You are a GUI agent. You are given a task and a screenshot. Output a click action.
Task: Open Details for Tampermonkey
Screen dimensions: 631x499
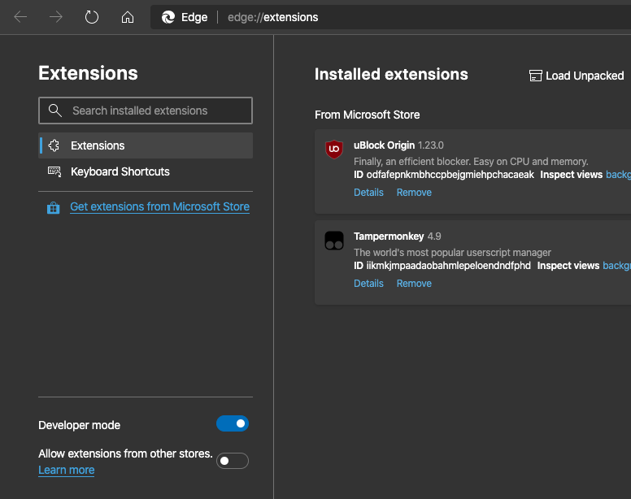tap(368, 284)
